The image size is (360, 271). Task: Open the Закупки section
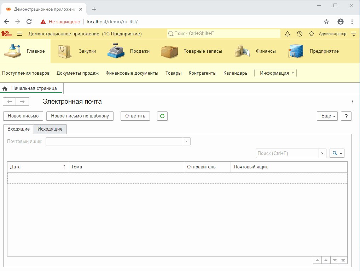point(77,51)
